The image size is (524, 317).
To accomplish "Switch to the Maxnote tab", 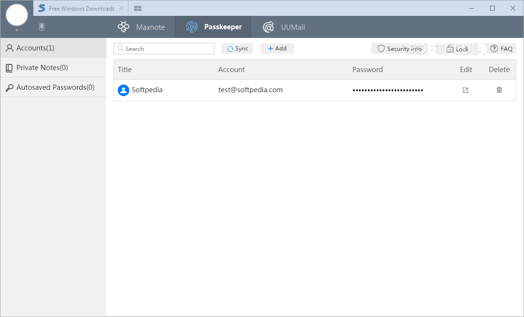I will pos(141,27).
